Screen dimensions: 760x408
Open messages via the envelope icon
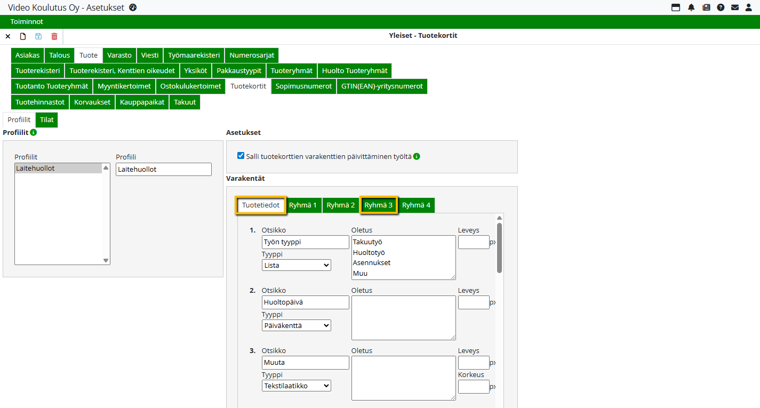pos(735,7)
